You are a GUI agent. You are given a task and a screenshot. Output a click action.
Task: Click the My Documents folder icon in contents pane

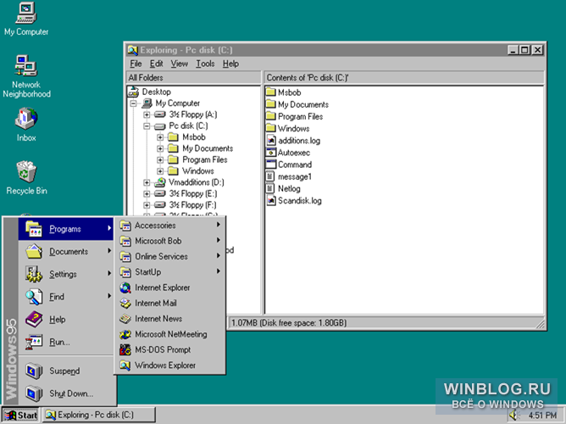[x=271, y=104]
